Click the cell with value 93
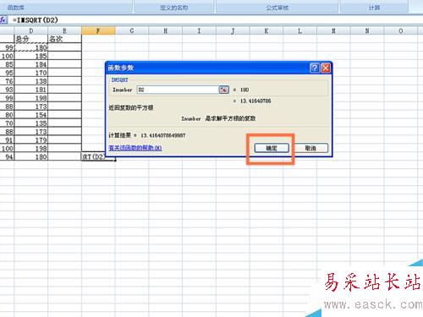Viewport: 423px width, 317px height. coord(7,90)
